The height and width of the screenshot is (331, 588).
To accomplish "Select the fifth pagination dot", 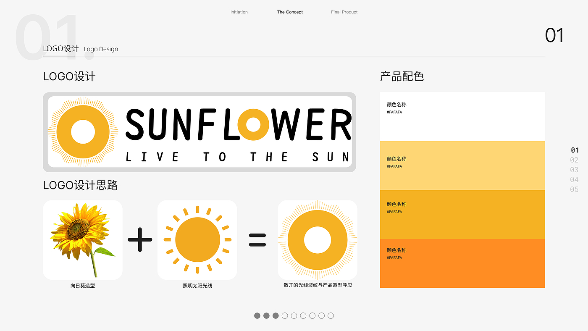I will (x=294, y=315).
